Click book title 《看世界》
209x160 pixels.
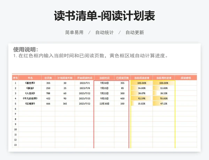pyautogui.click(x=30, y=83)
